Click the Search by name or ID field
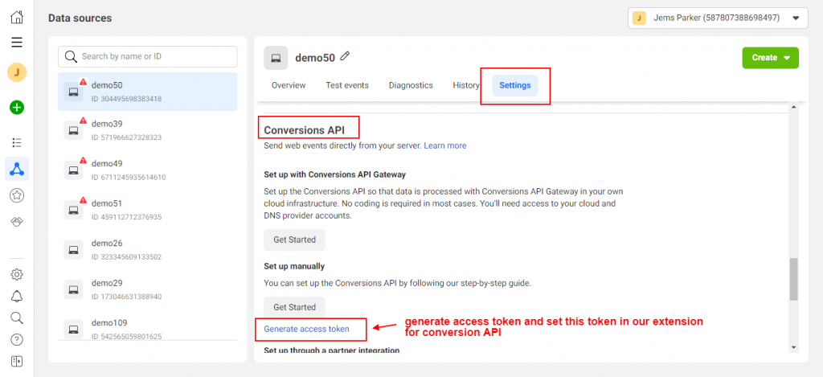823x377 pixels. pyautogui.click(x=148, y=56)
